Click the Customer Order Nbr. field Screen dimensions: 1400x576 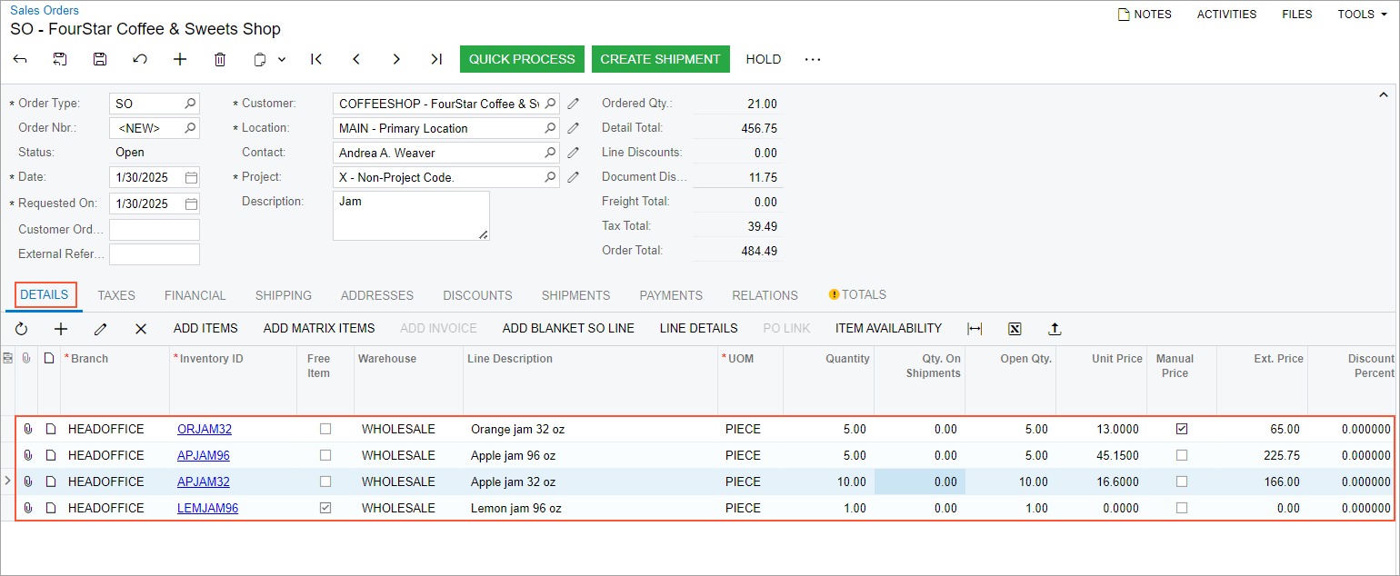point(155,230)
